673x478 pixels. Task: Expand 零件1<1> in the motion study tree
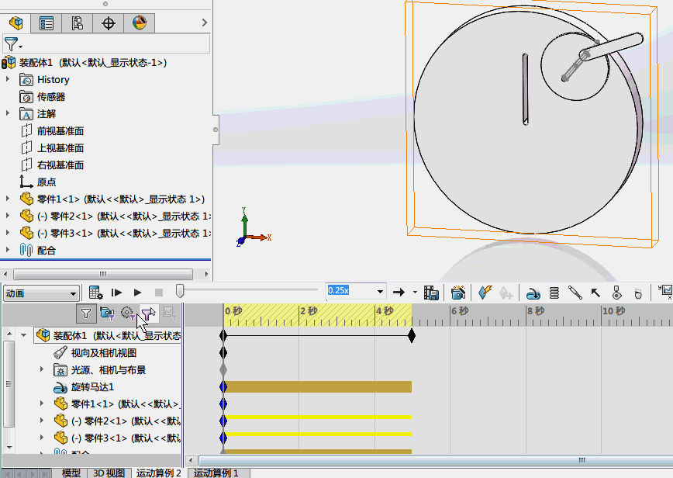pyautogui.click(x=42, y=404)
